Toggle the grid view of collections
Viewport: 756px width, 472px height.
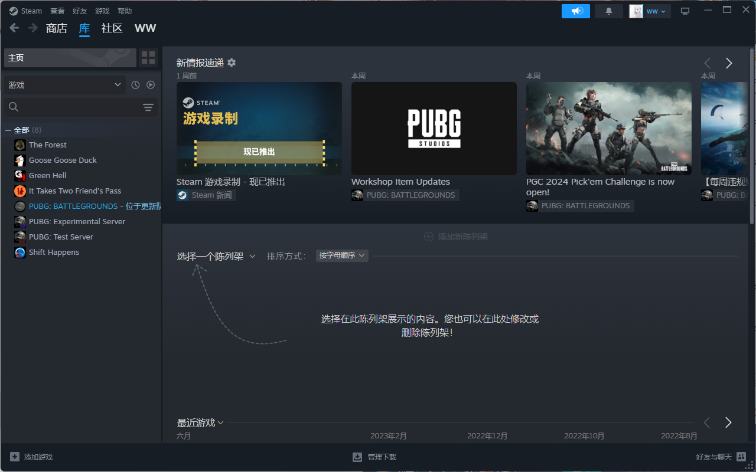[148, 58]
